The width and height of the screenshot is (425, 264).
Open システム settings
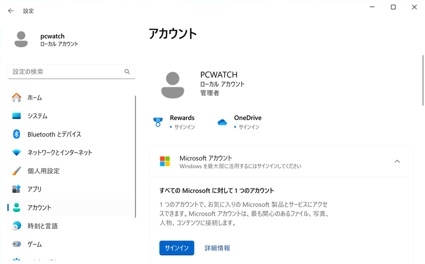(x=72, y=116)
